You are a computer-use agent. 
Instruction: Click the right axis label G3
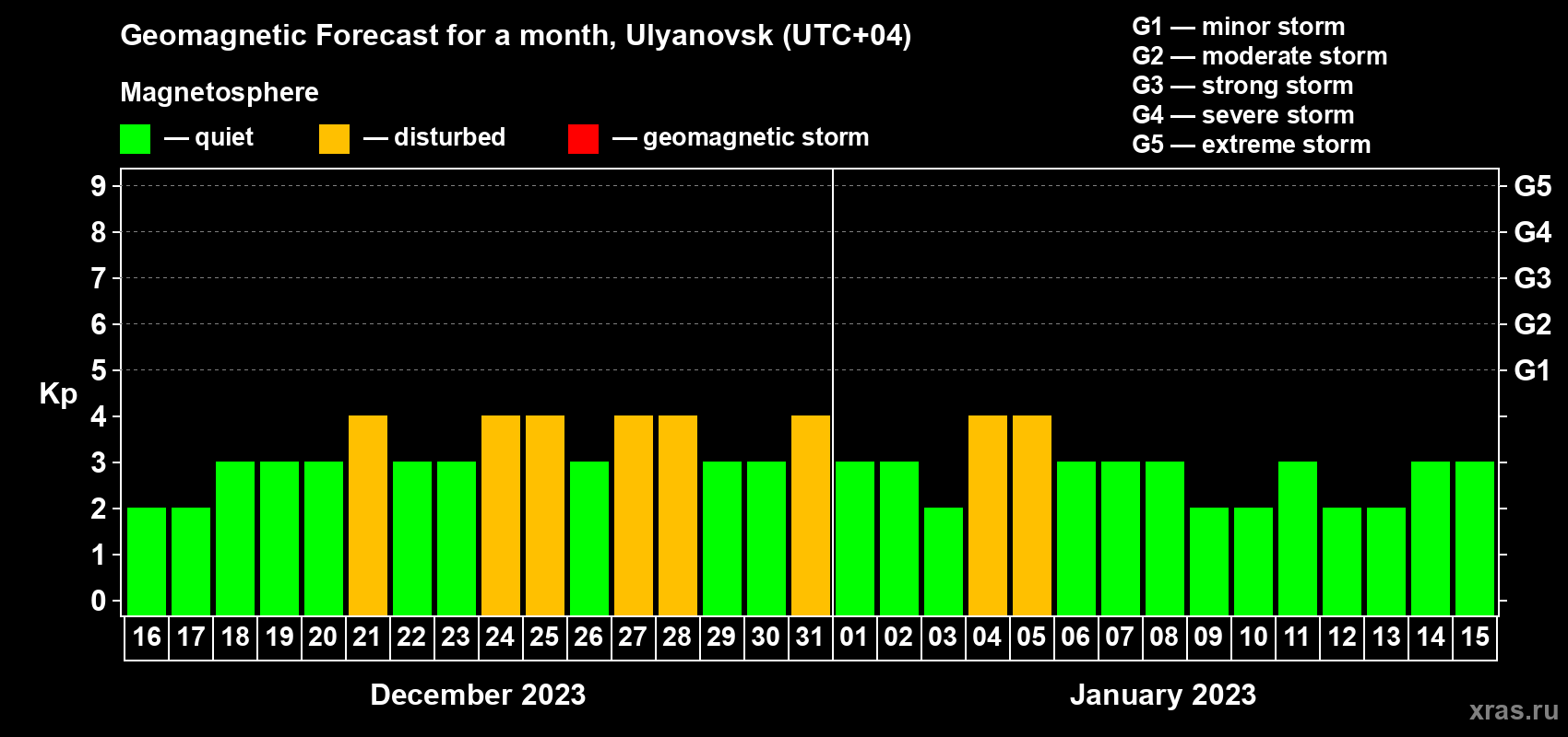click(1533, 278)
